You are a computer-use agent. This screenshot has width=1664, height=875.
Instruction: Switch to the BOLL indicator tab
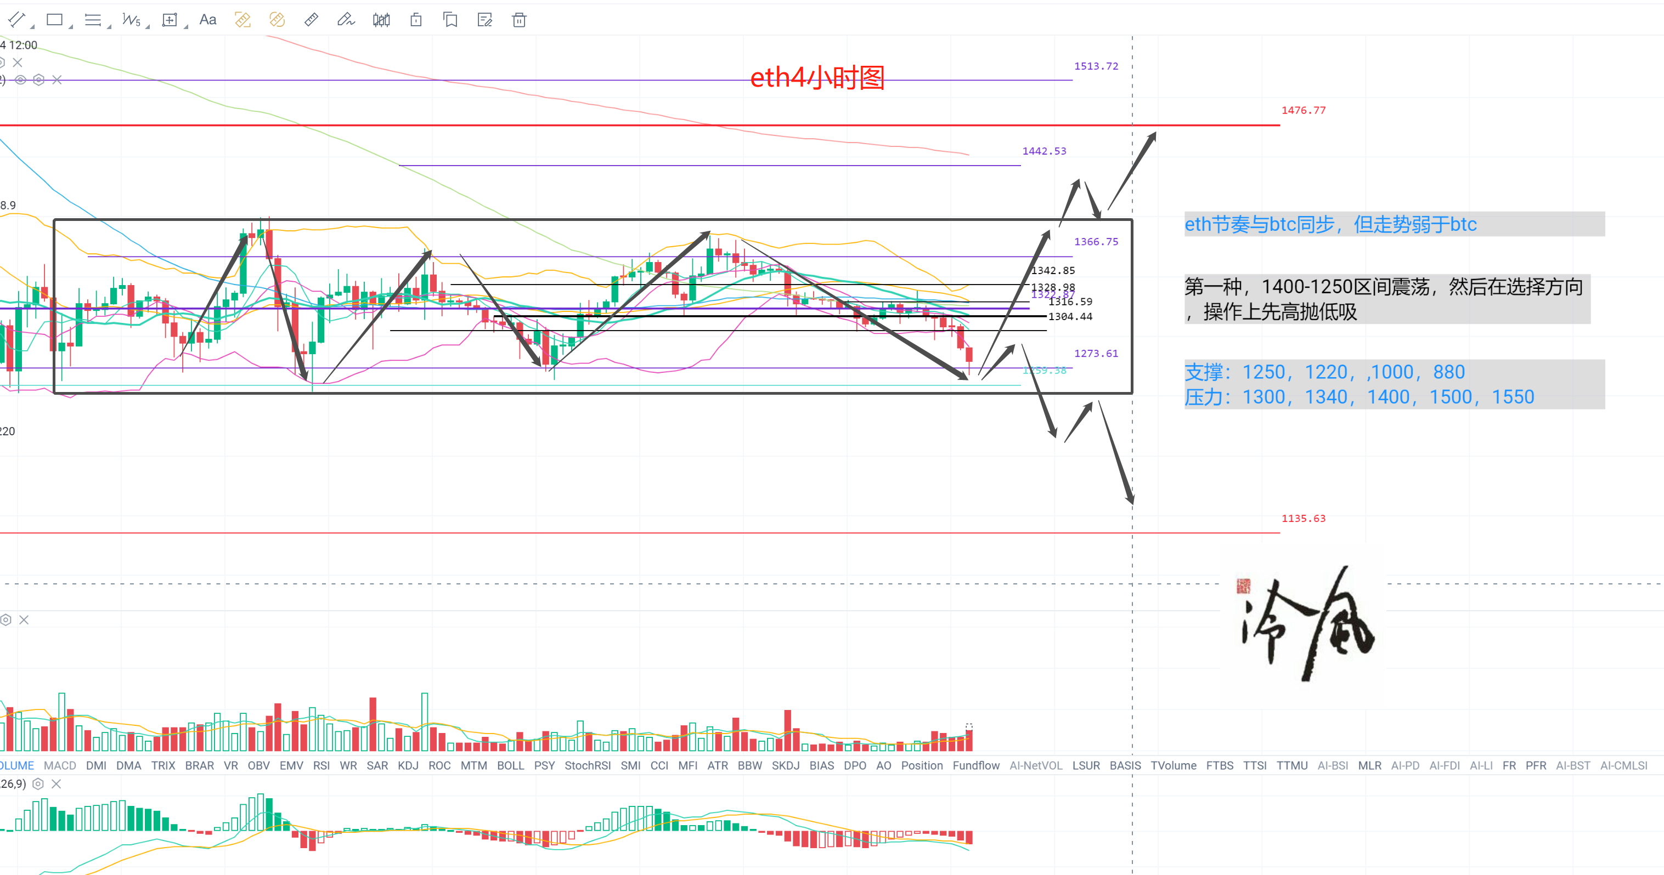510,765
